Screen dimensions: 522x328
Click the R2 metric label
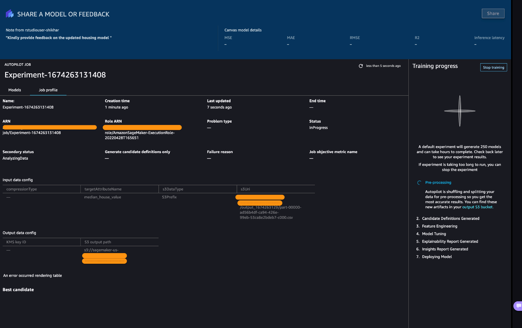click(x=417, y=38)
